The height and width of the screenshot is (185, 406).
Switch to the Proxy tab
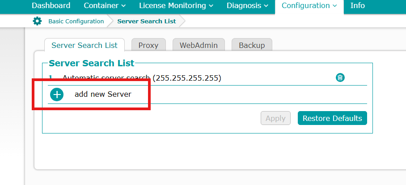pyautogui.click(x=148, y=45)
